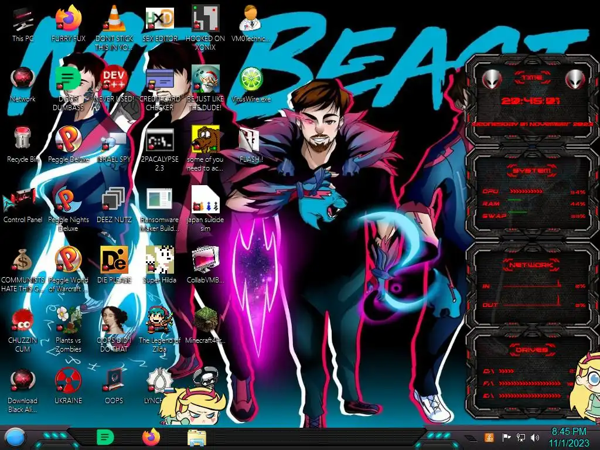Open the Network desktop icon
This screenshot has height=450, width=600.
click(23, 79)
